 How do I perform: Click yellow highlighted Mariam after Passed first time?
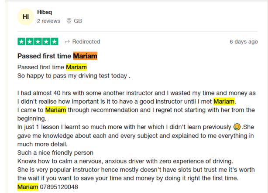point(76,67)
